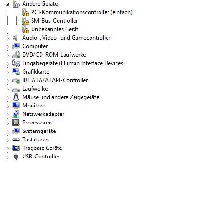Select 'Audio-, Video- und Gamecontroller' label
This screenshot has width=224, height=206.
(x=66, y=38)
